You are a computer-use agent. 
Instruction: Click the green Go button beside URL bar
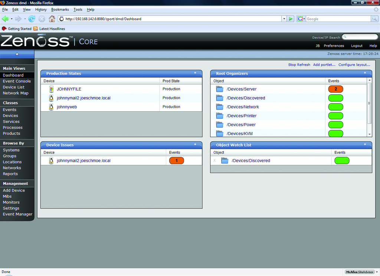click(291, 19)
